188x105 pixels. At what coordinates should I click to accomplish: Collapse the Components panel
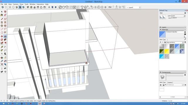(x=160, y=72)
